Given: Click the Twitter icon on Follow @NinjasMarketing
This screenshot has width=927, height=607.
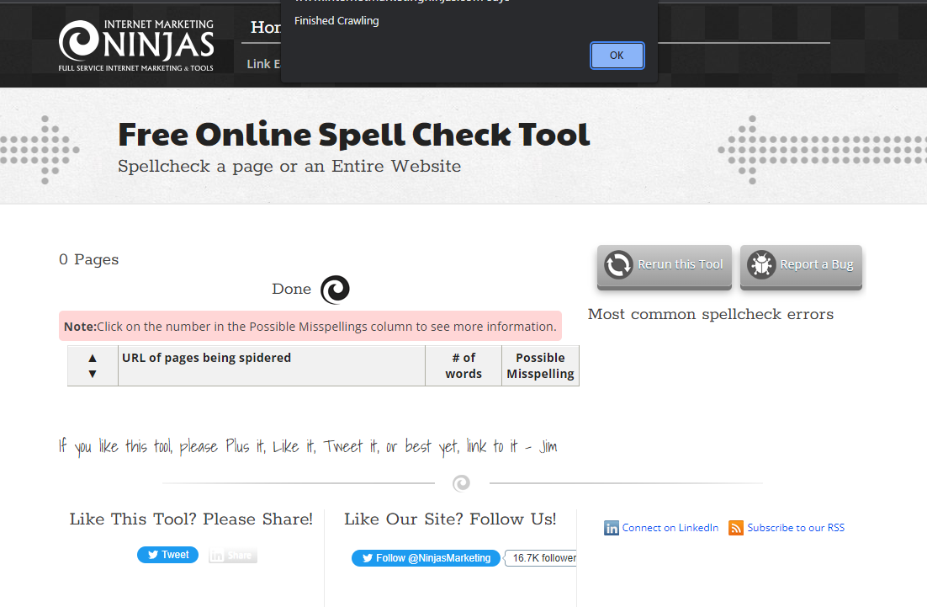Looking at the screenshot, I should [x=368, y=557].
